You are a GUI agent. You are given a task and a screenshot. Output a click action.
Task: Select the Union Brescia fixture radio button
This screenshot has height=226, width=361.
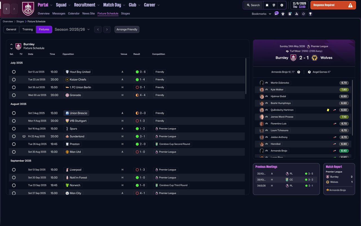(x=14, y=113)
